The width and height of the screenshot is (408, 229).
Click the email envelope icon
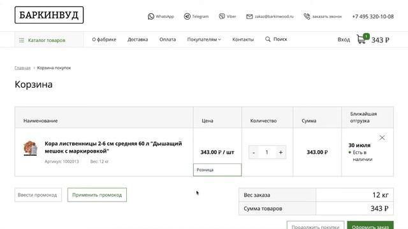pos(249,17)
